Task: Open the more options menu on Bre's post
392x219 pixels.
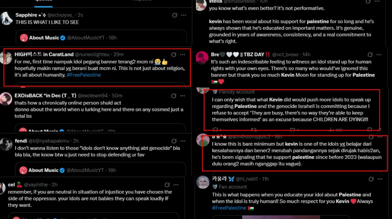Action: click(379, 55)
